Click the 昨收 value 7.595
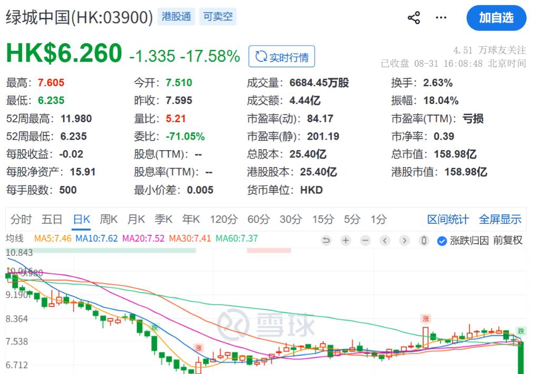The image size is (535, 374). pos(179,100)
